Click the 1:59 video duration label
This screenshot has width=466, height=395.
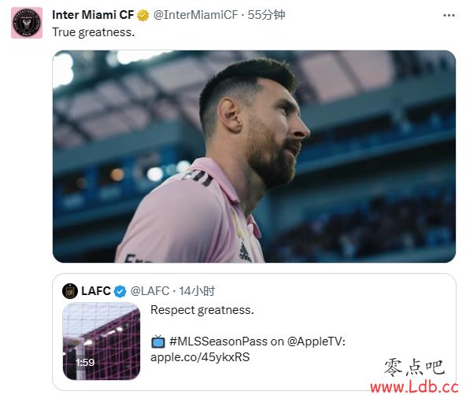click(x=85, y=362)
